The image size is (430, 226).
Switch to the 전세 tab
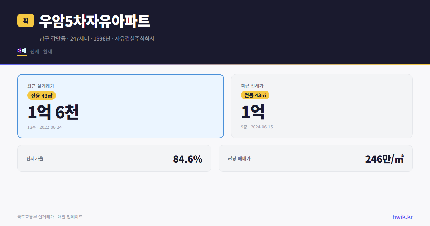[x=33, y=51]
